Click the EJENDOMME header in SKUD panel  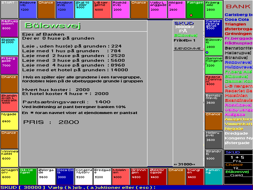(x=187, y=48)
